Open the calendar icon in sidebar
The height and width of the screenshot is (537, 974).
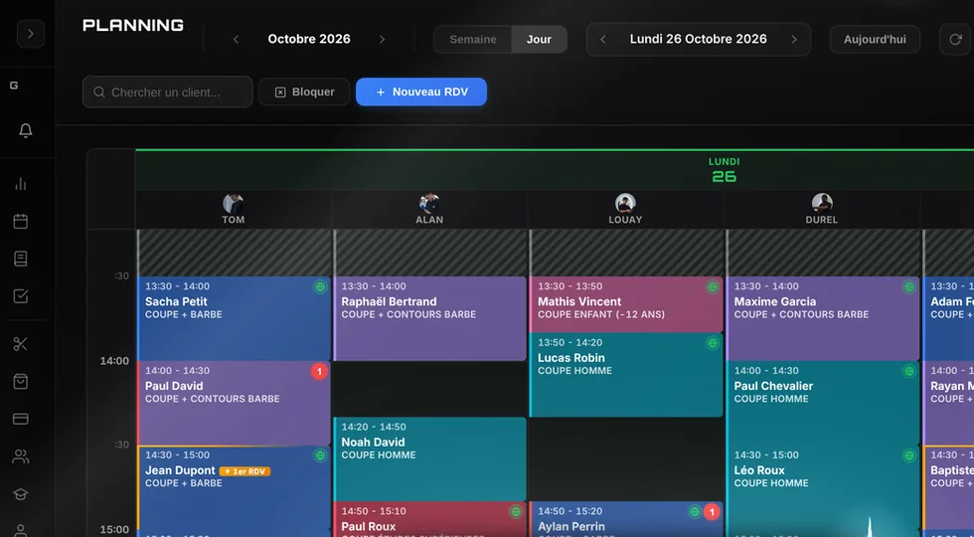click(21, 221)
